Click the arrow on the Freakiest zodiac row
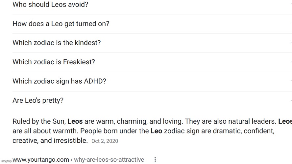Image resolution: width=292 pixels, height=164 pixels. [291, 62]
